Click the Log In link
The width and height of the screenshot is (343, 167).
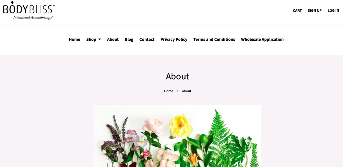[x=333, y=11]
